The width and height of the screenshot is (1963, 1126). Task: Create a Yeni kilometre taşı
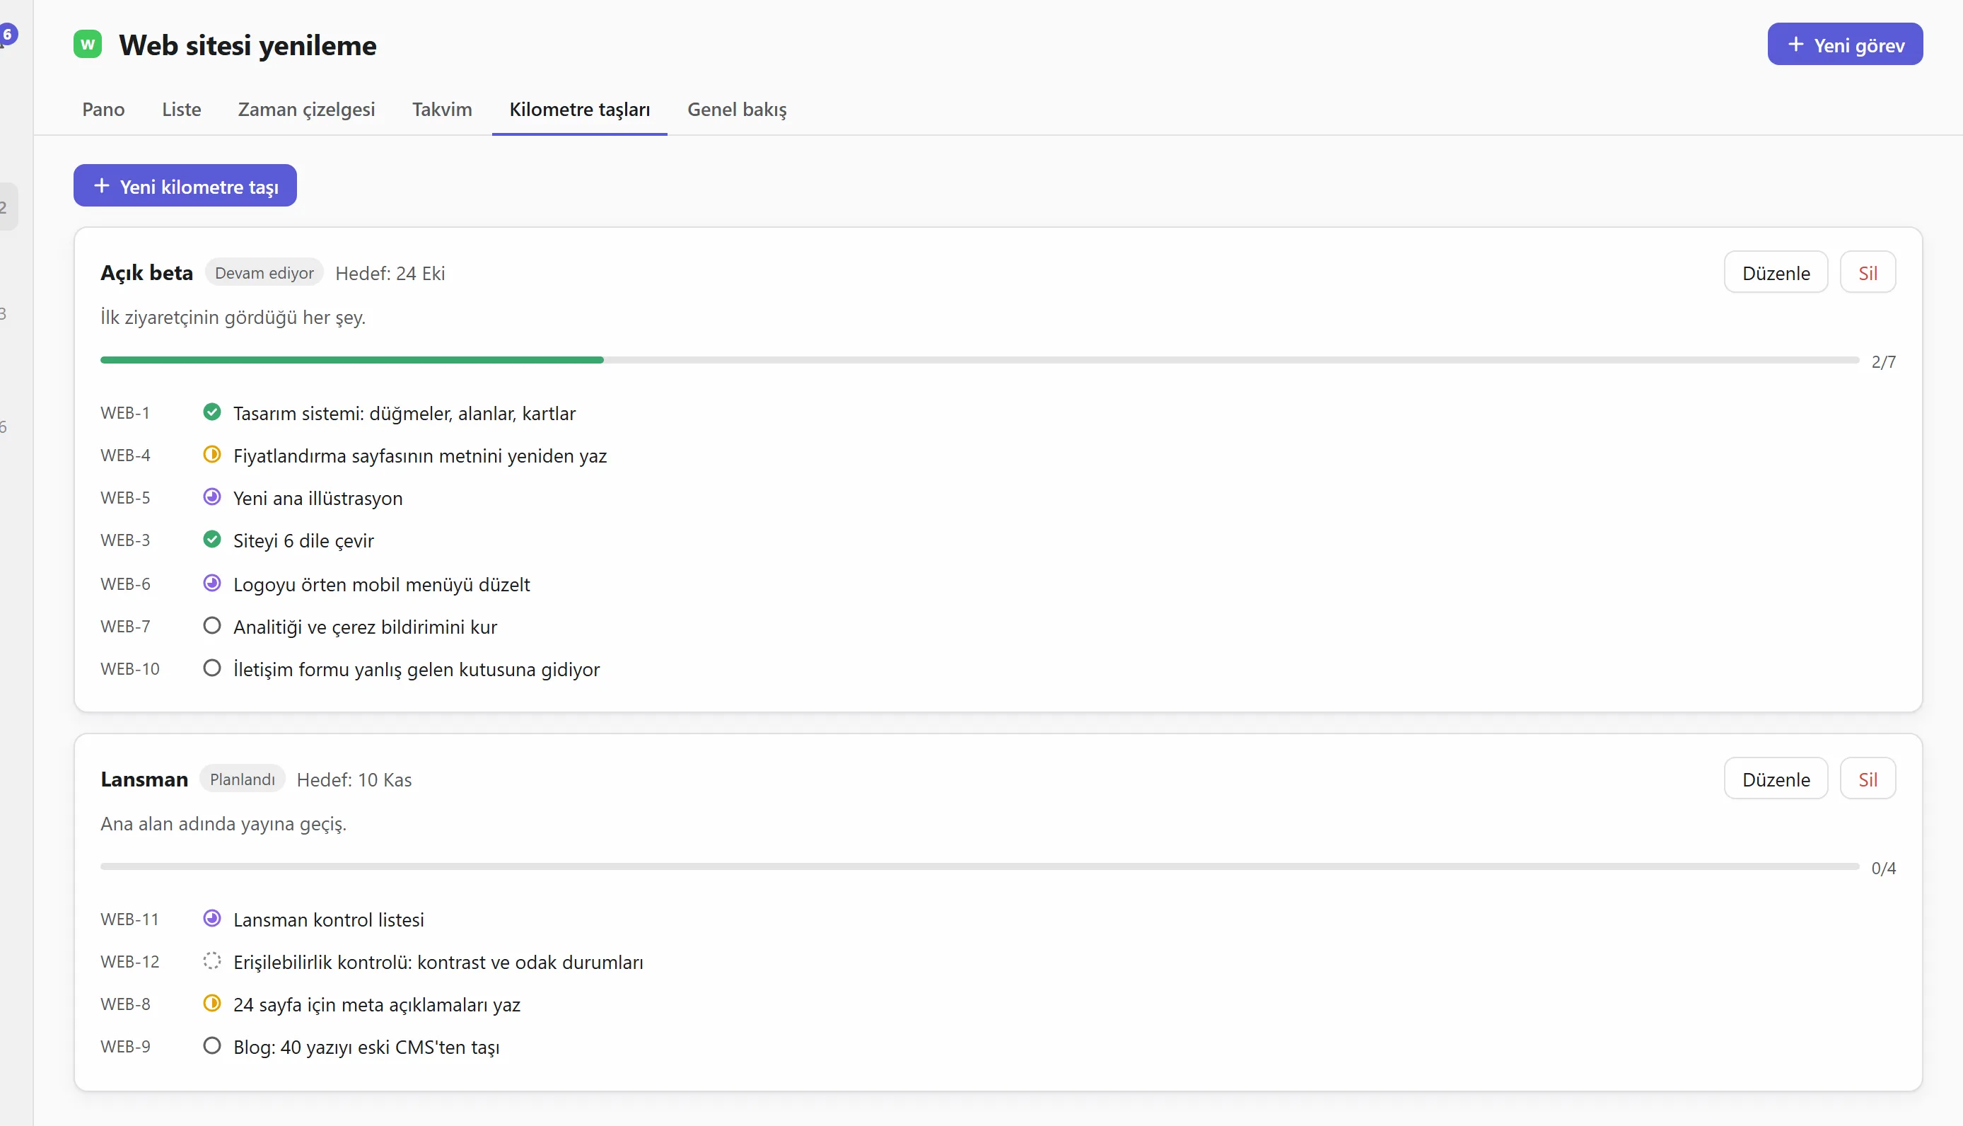pos(185,187)
